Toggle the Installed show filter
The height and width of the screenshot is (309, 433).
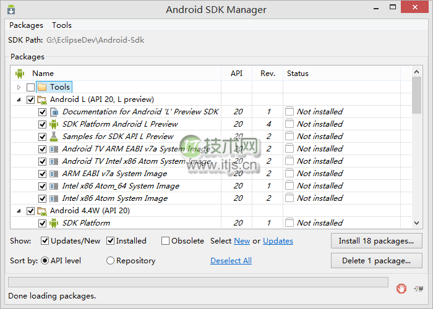point(110,241)
